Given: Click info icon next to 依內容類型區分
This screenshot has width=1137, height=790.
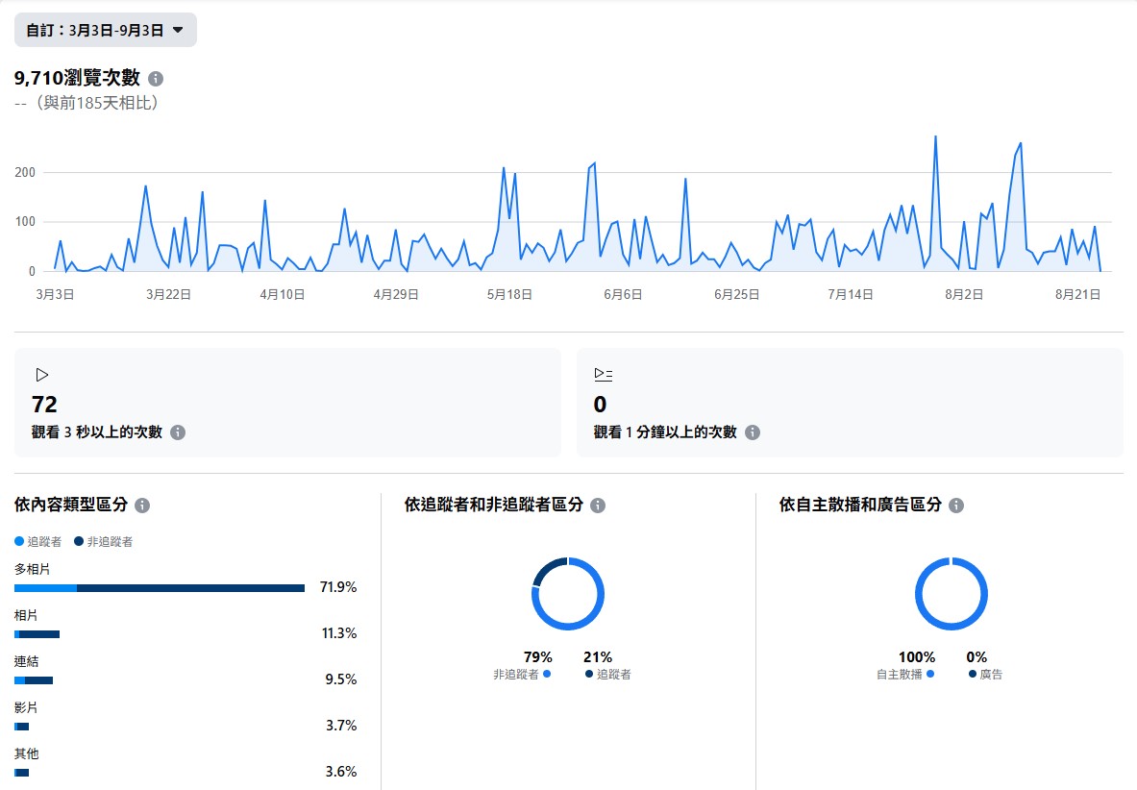Looking at the screenshot, I should 142,506.
